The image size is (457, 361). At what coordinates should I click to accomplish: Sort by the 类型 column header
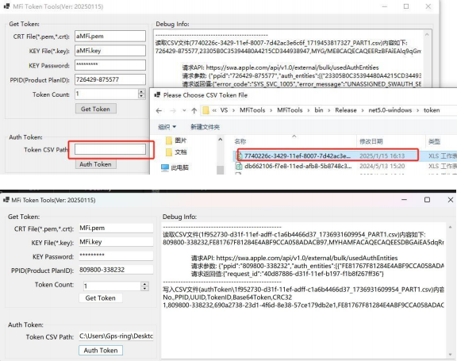pyautogui.click(x=434, y=141)
